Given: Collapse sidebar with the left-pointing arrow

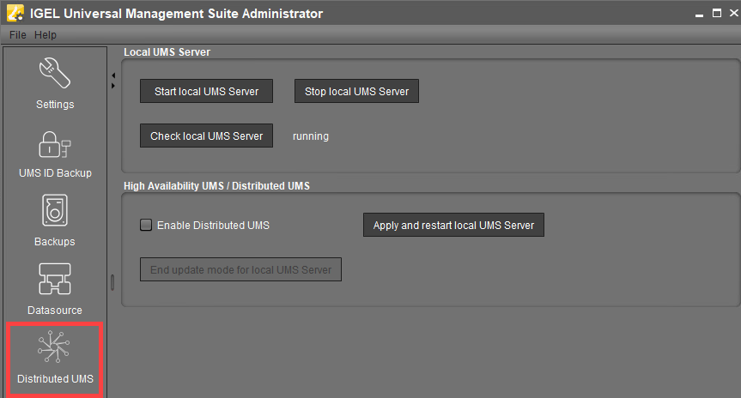Looking at the screenshot, I should (x=113, y=75).
